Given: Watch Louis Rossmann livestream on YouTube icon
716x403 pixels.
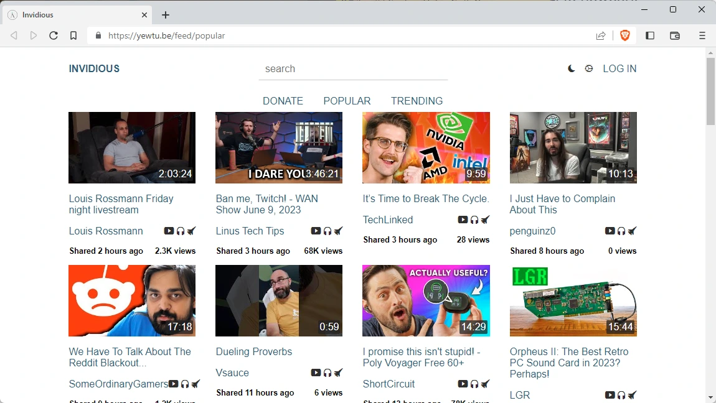Looking at the screenshot, I should 169,231.
